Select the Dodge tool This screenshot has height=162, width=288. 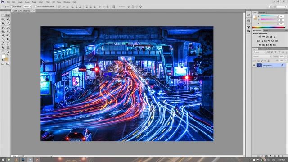click(x=8, y=39)
